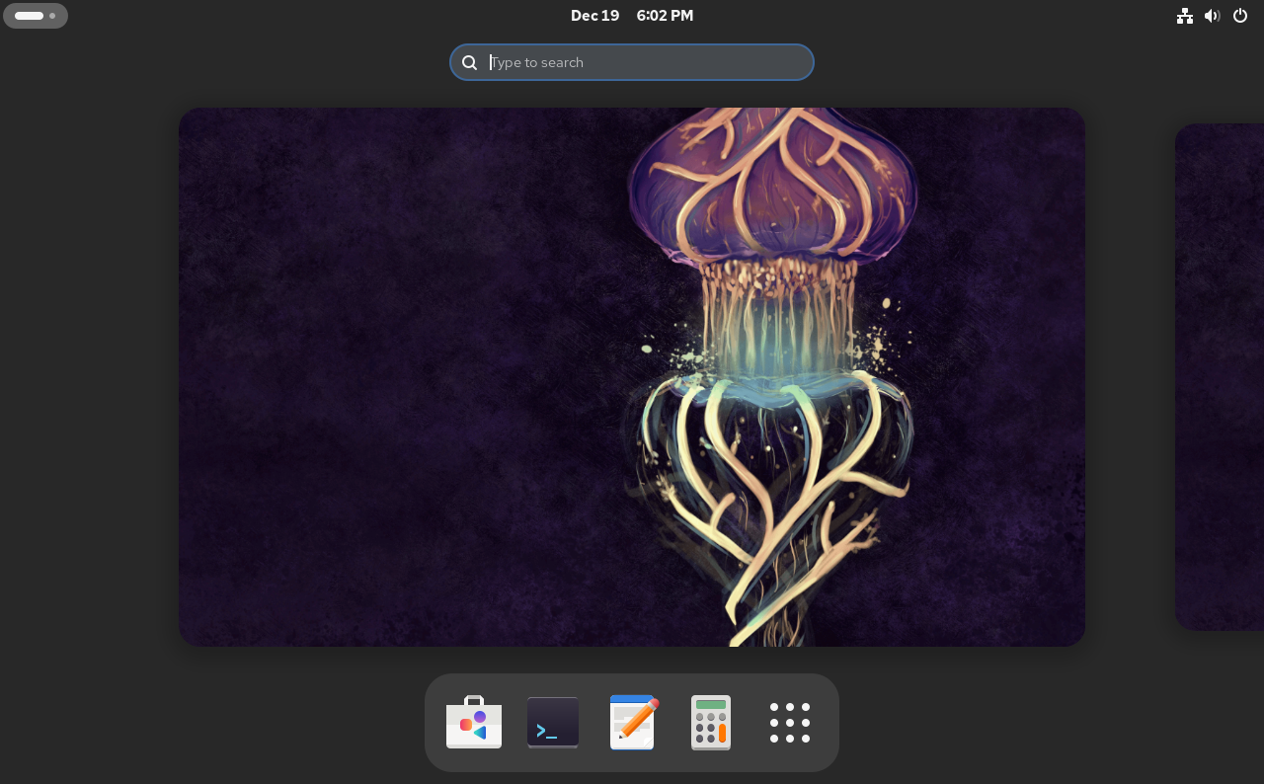Image resolution: width=1264 pixels, height=784 pixels.
Task: Open GNOME Software from the dash
Action: coord(473,722)
